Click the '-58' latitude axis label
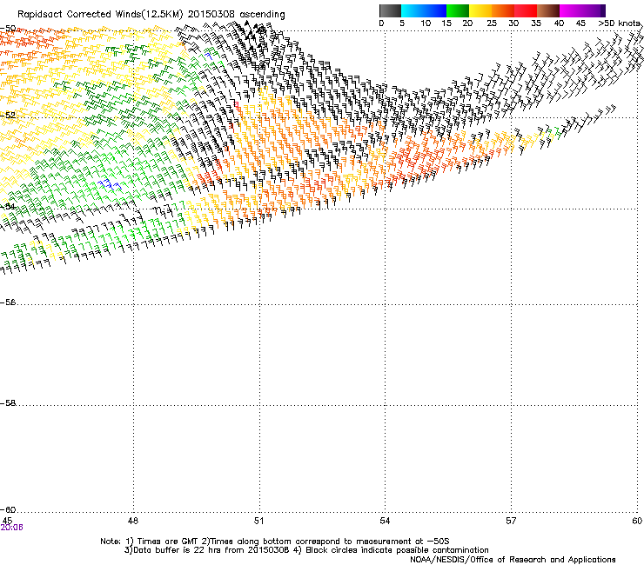This screenshot has height=565, width=644. coord(8,403)
